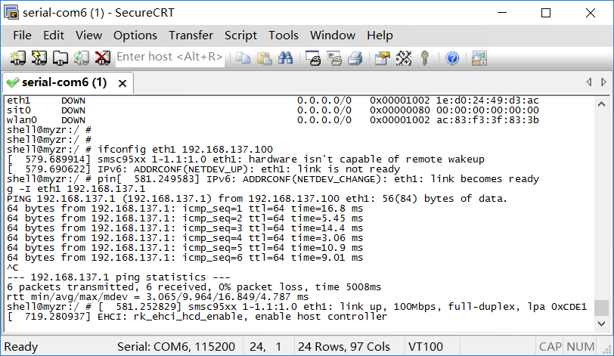Click green check status icon on tab
Screen dimensions: 614x356
13,82
